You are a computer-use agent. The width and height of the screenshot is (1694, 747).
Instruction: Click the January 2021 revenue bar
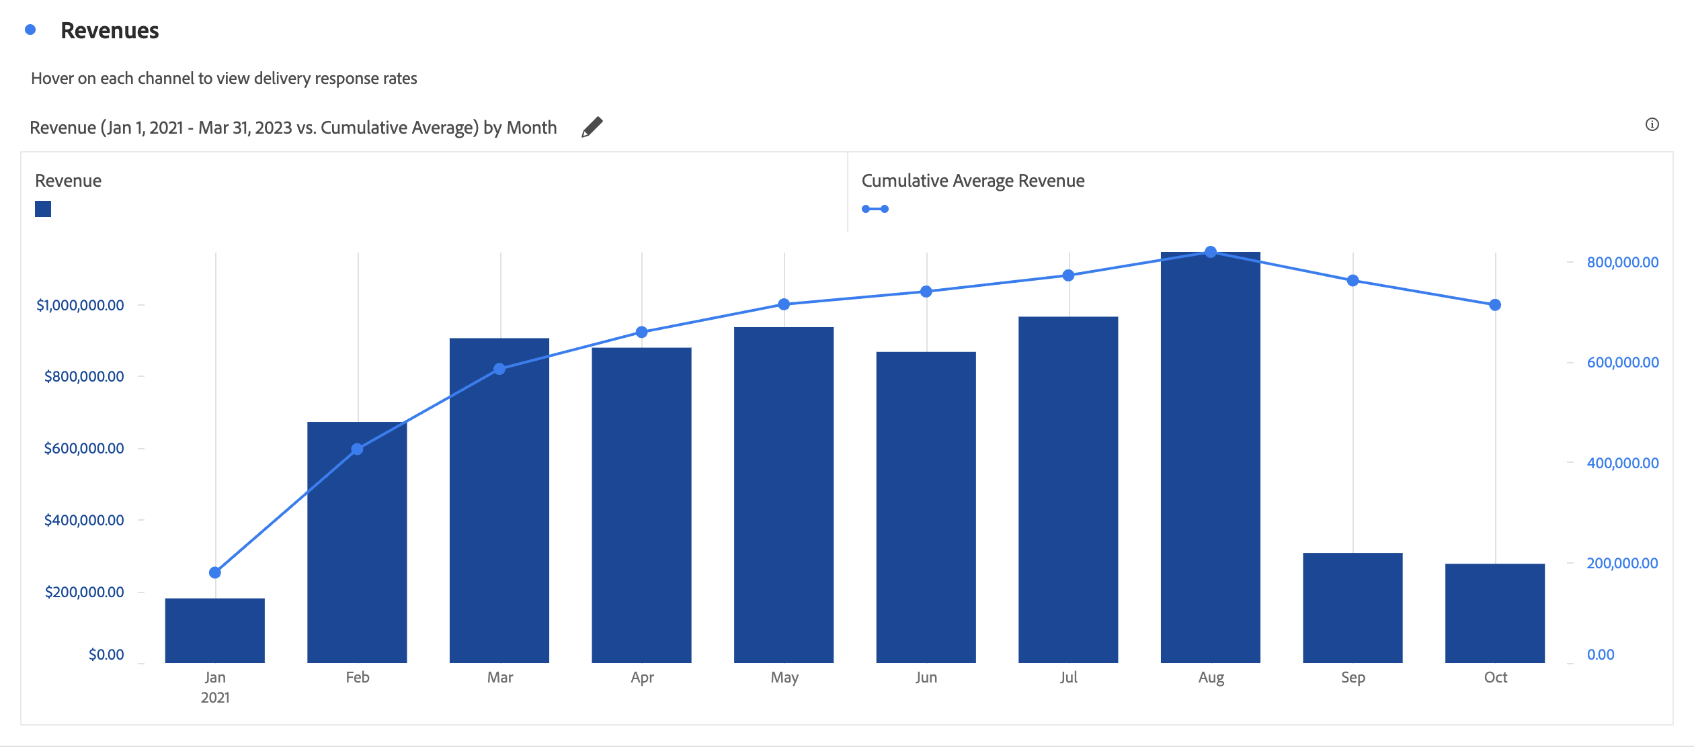point(214,630)
